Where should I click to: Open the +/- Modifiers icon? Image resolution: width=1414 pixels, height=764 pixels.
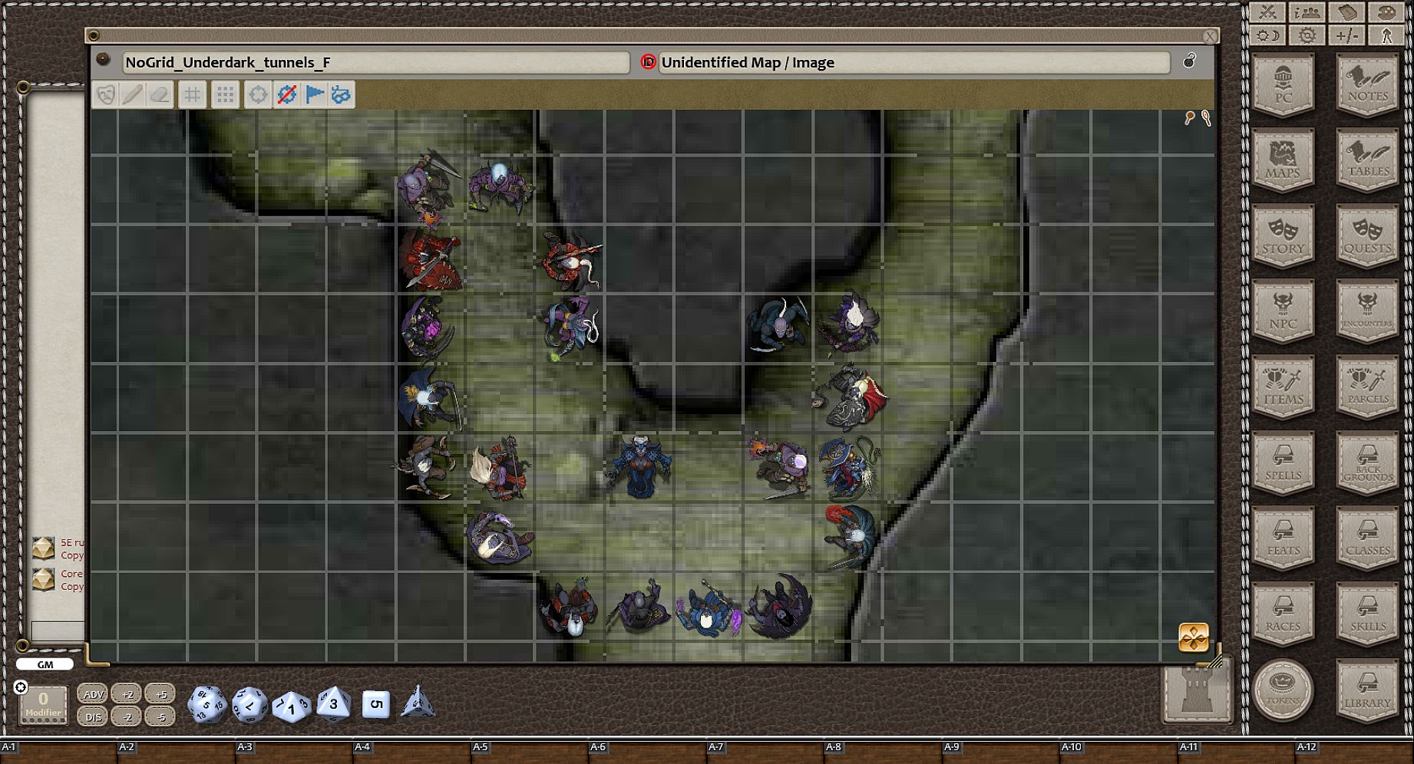coord(1347,35)
